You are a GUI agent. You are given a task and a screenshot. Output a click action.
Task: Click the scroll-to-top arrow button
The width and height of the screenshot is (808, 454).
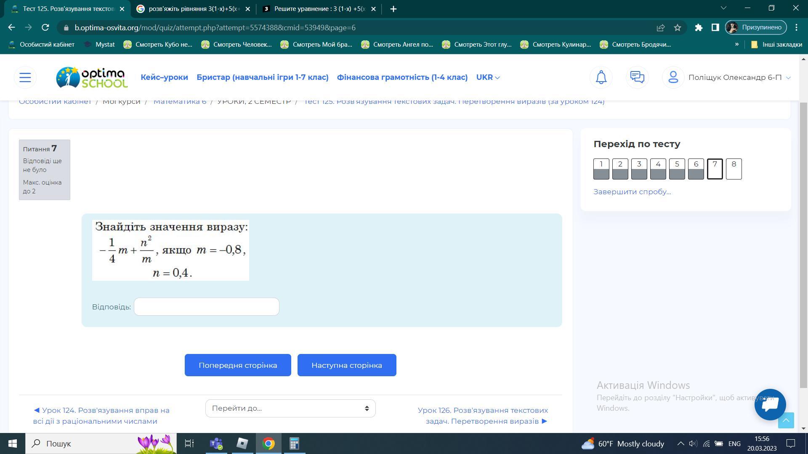(x=786, y=420)
